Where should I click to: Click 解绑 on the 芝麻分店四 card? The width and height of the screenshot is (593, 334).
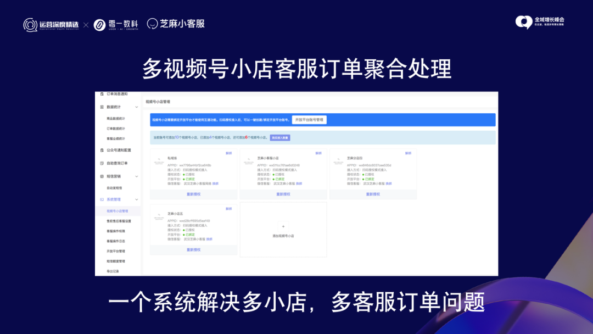coord(408,153)
